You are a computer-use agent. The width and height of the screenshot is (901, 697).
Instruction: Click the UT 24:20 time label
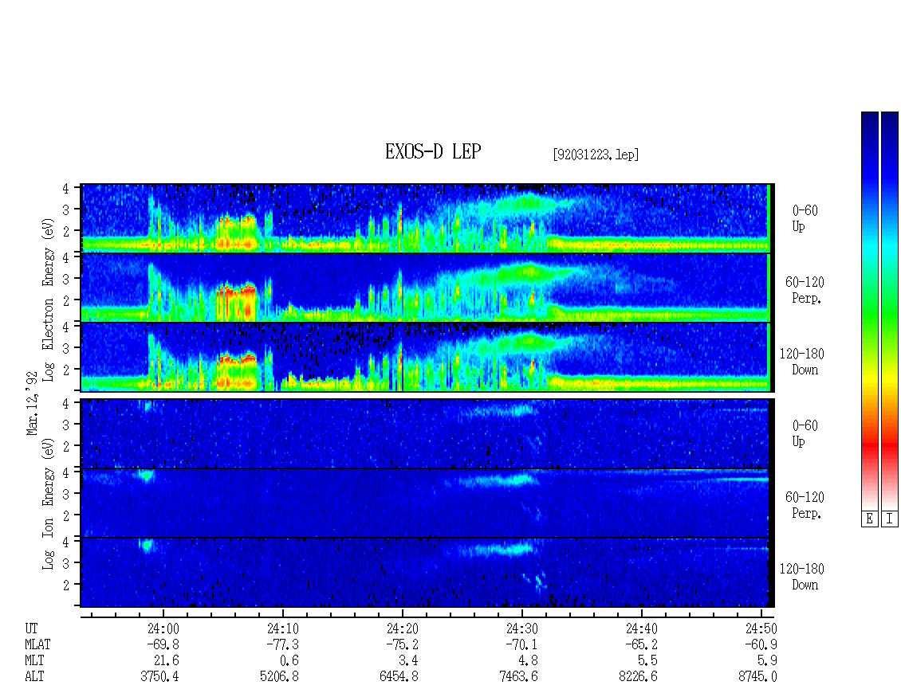[x=402, y=628]
